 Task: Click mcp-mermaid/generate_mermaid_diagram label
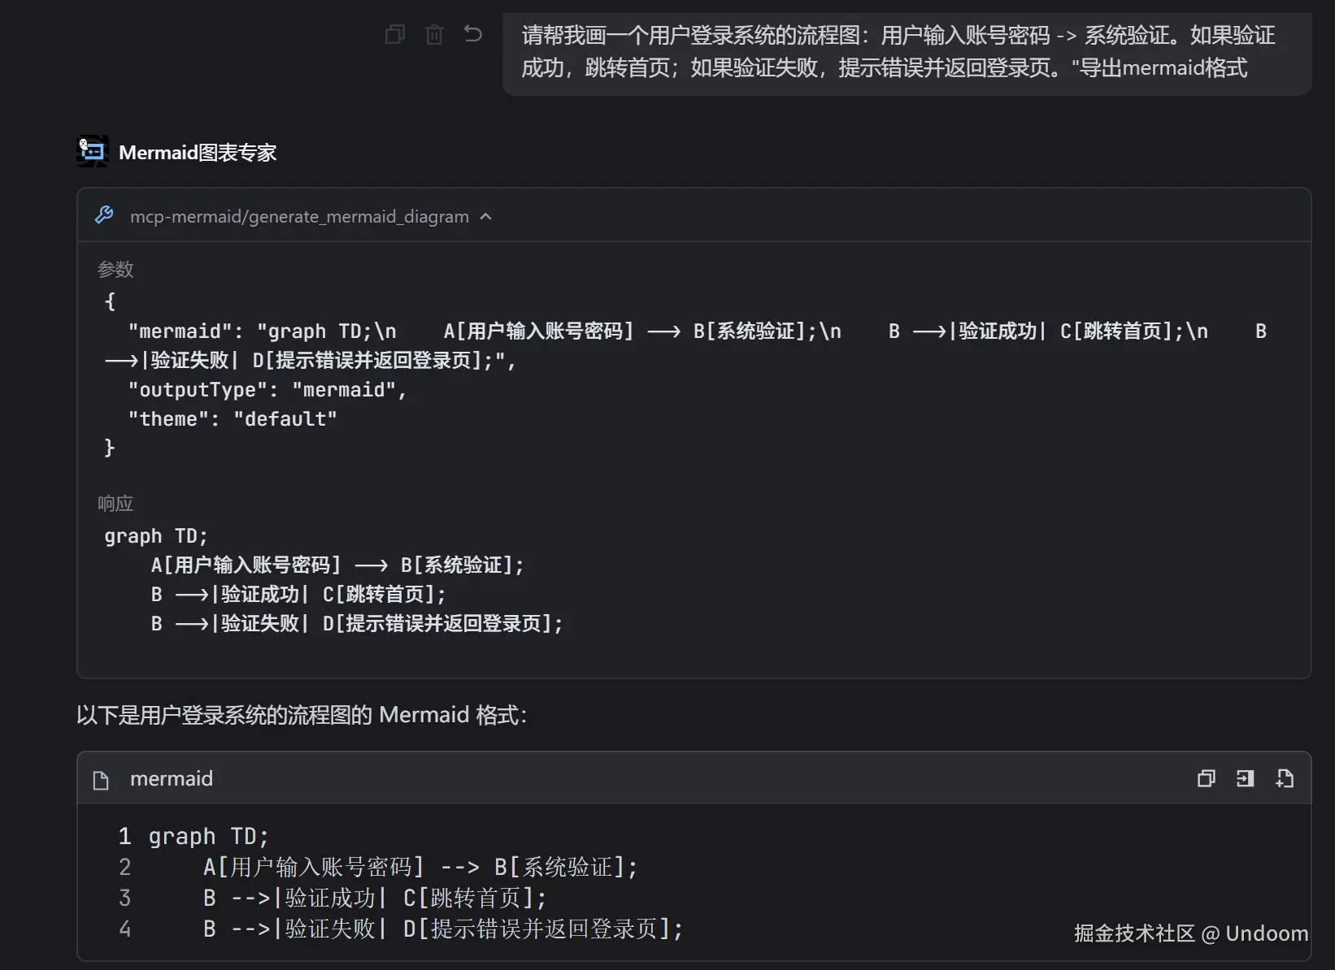tap(299, 216)
